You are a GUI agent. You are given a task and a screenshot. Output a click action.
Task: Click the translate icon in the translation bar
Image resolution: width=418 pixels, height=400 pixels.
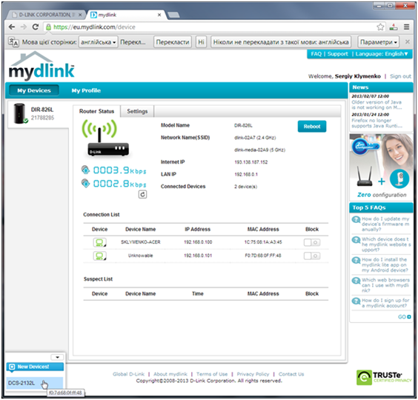pos(13,42)
